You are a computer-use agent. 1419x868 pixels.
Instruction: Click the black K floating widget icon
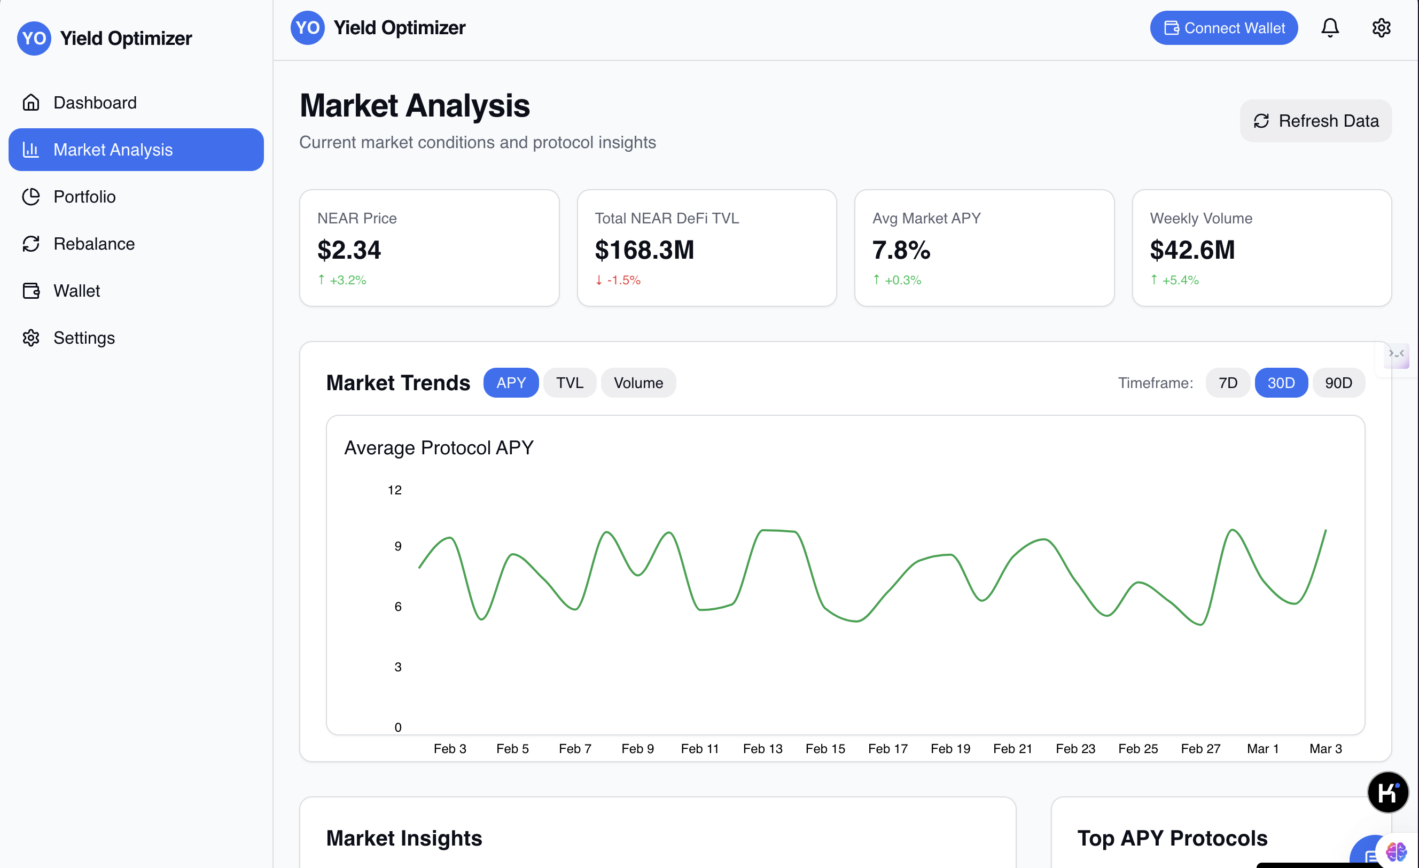[x=1387, y=793]
